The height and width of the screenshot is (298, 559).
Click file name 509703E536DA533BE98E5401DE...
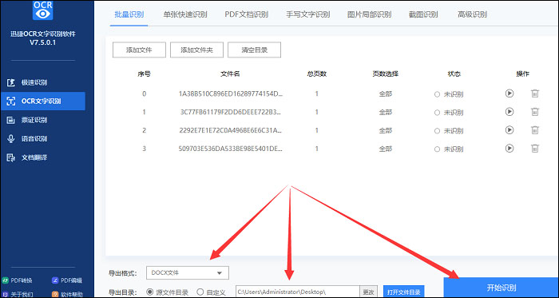231,149
